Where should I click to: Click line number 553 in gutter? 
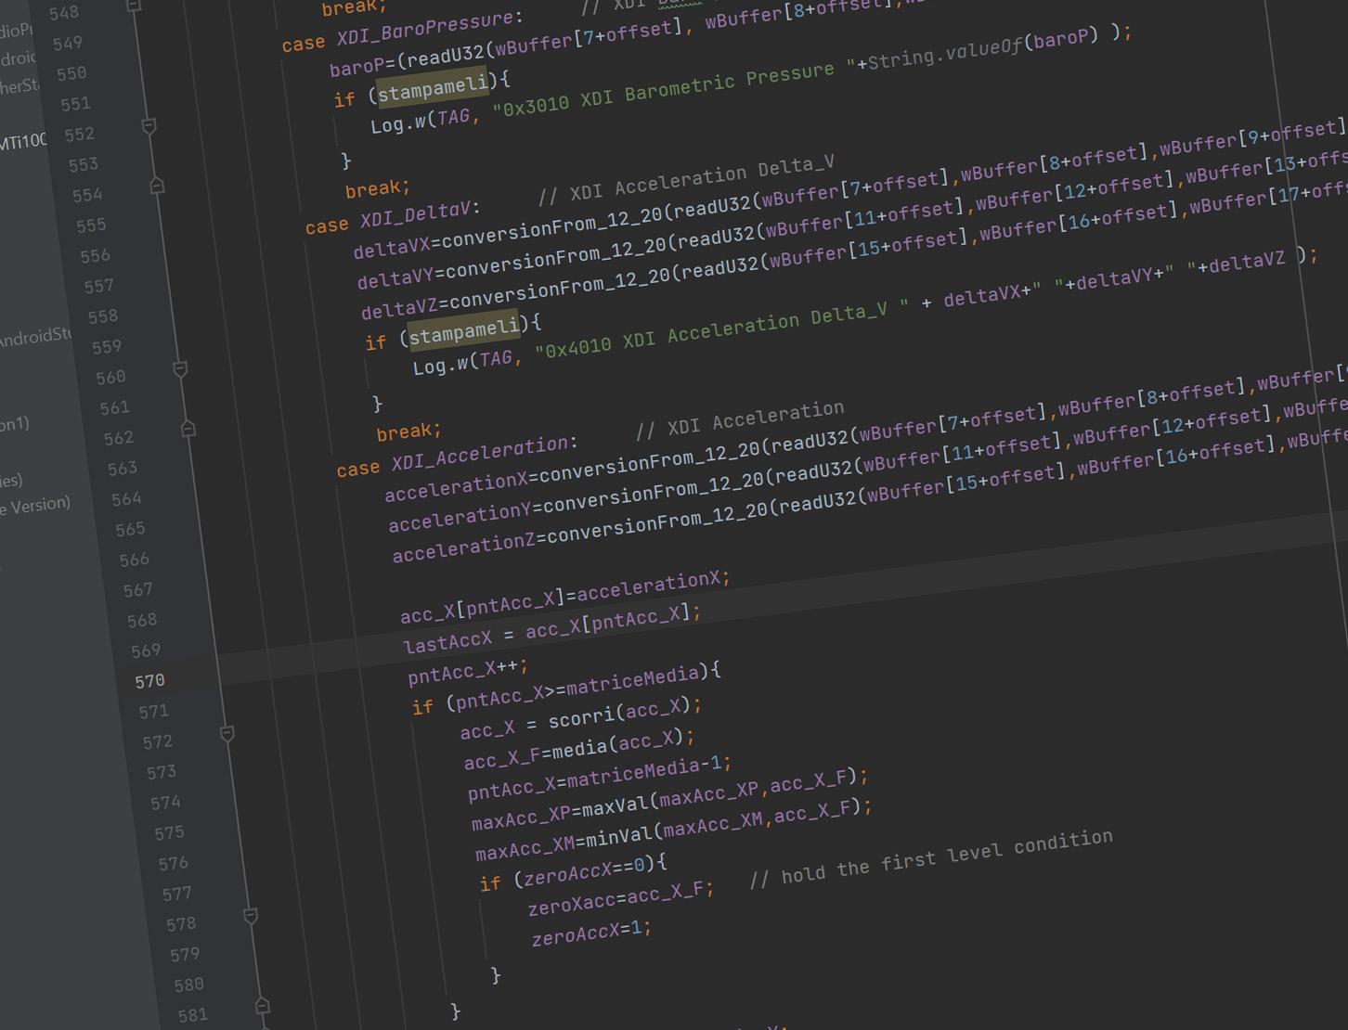(x=83, y=165)
